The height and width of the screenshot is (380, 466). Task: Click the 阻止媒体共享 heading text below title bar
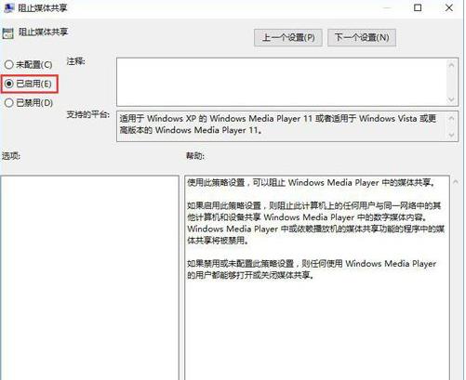click(x=43, y=32)
